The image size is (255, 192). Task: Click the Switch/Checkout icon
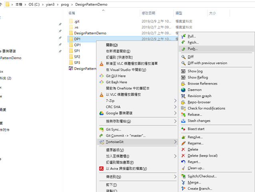point(183,176)
